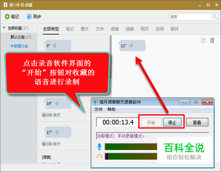Viewport: 221px width, 172px height.
Task: Click the orange headphone icon in recorder
Action: 99,156
